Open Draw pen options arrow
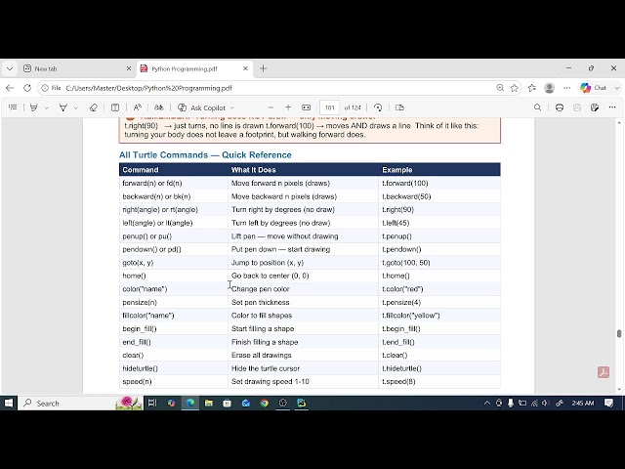This screenshot has width=625, height=469. pyautogui.click(x=76, y=107)
